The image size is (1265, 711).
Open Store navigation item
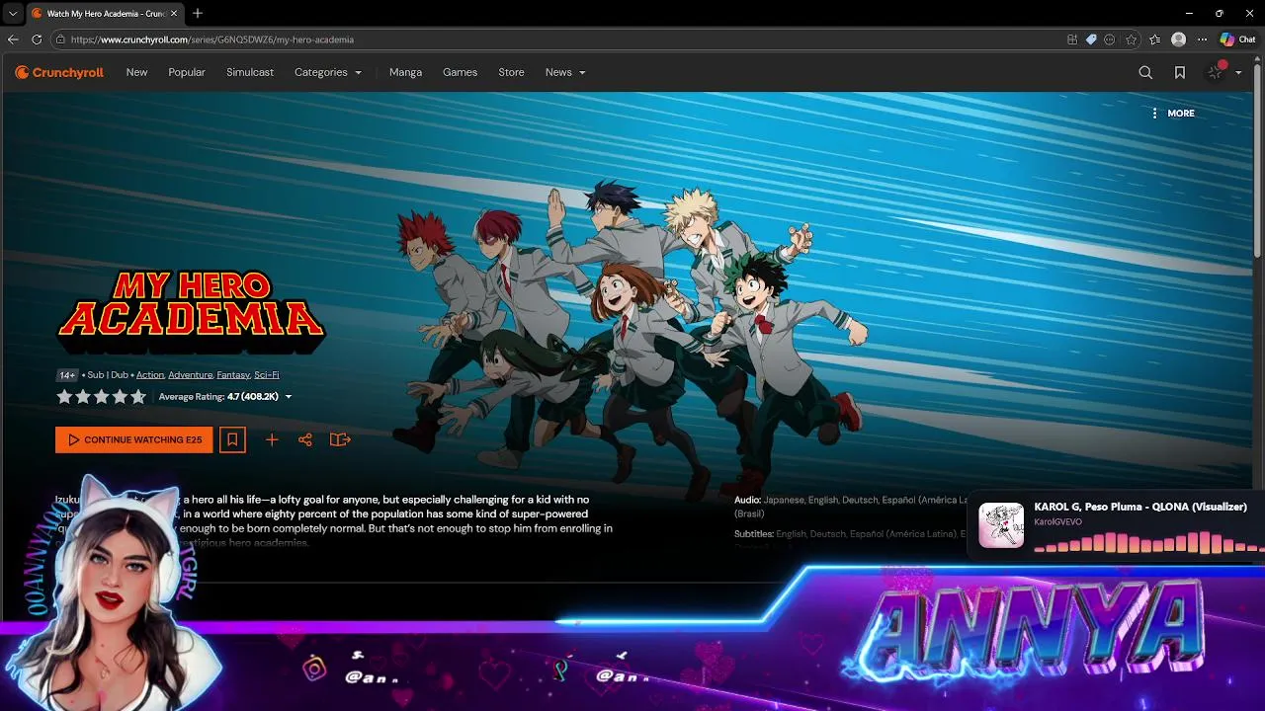(x=511, y=72)
